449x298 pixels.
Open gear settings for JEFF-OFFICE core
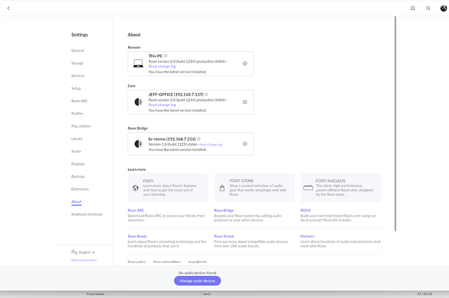245,102
